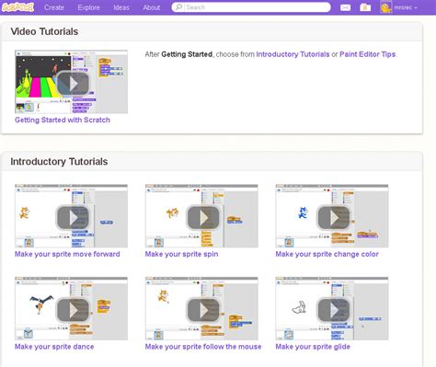Play the Make your sprite change color video
This screenshot has width=436, height=367.
(334, 218)
